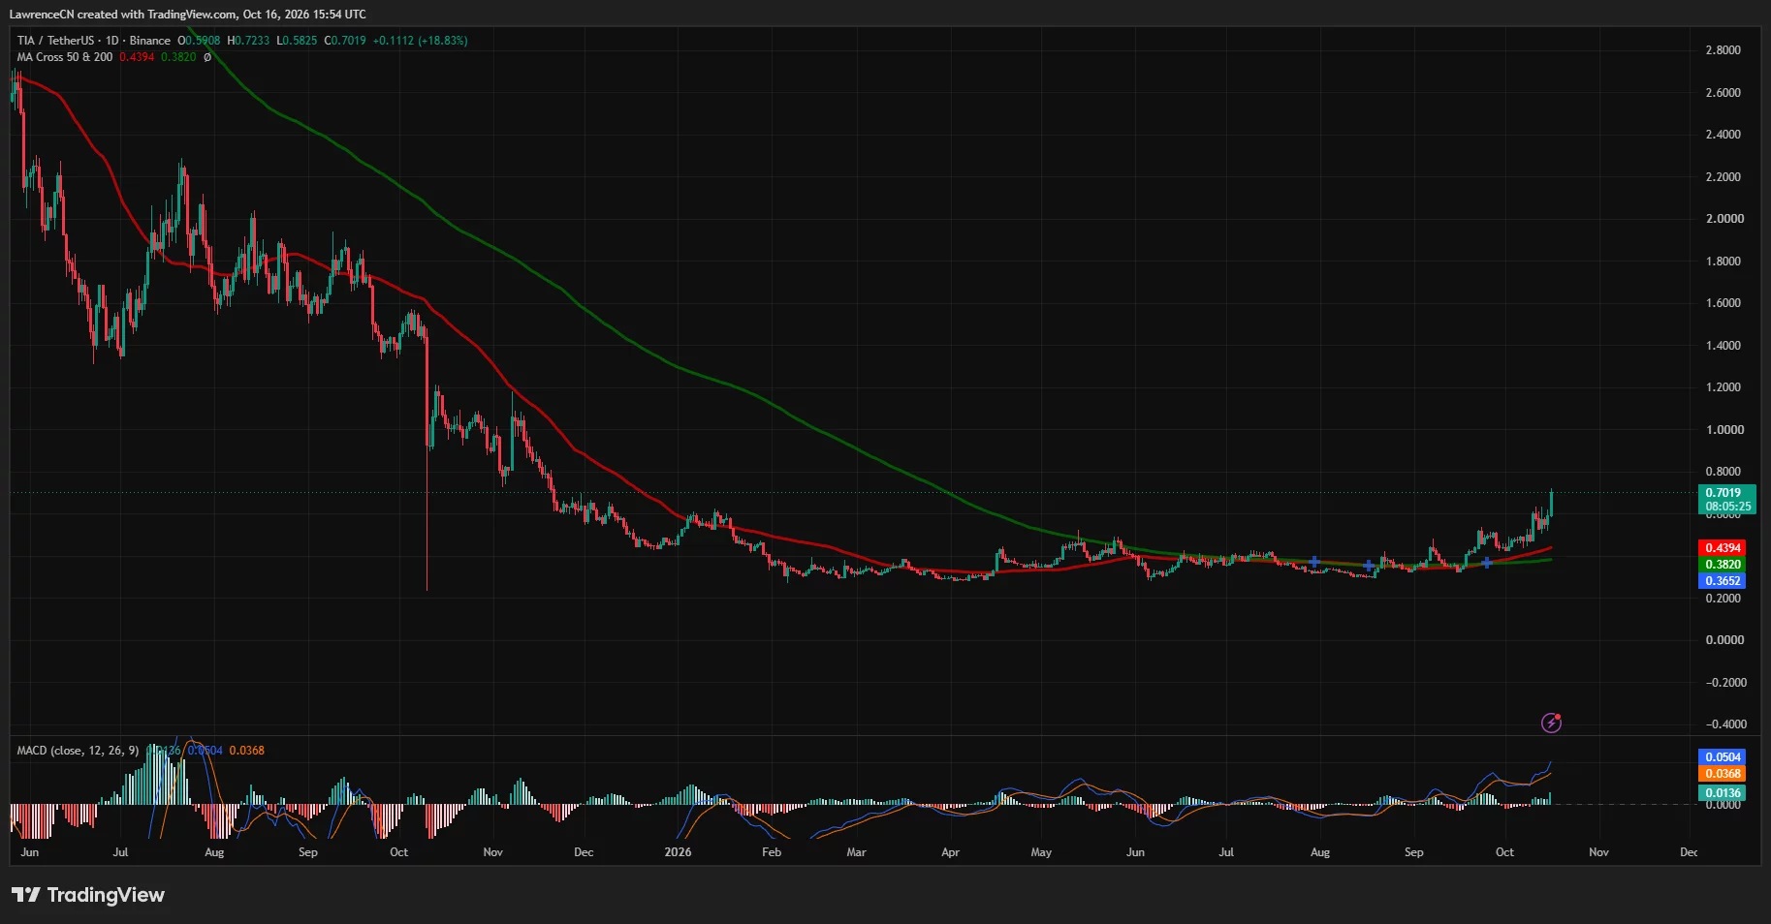Select the MACD (close, 12, 26, 9) legend
The width and height of the screenshot is (1771, 924).
tap(78, 751)
